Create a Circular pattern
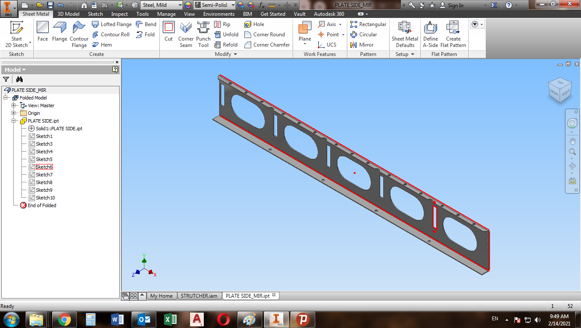 [x=364, y=35]
